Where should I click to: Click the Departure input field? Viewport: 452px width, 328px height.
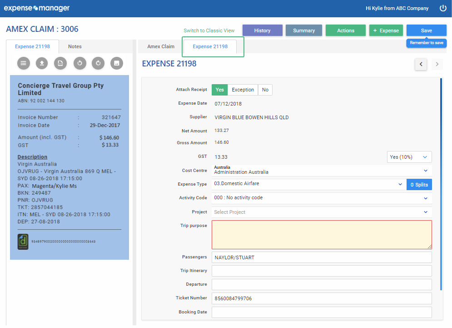pos(322,284)
